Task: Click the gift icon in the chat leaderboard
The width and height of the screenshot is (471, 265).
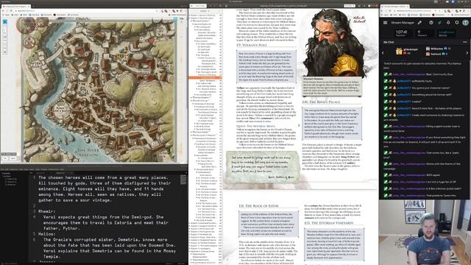Action: [399, 52]
